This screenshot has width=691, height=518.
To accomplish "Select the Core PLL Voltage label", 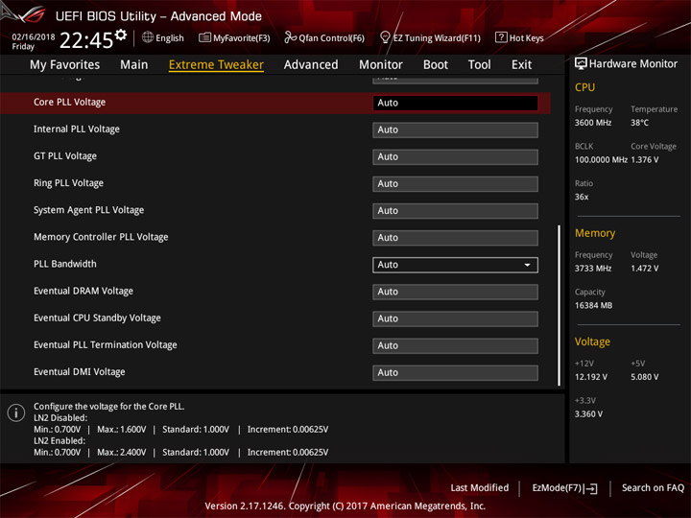I will pos(70,103).
